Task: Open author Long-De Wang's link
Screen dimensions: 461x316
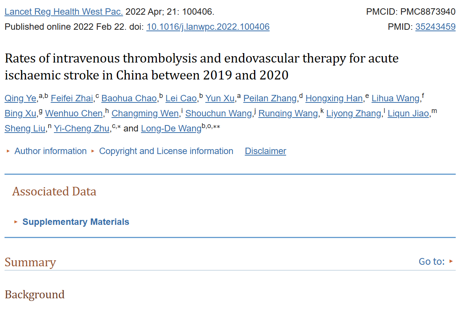Action: pos(171,128)
